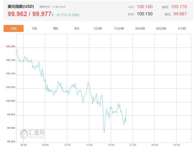Switch to the 30分钟 interval tab
Image resolution: width=195 pixels, height=151 pixels.
tap(140, 28)
